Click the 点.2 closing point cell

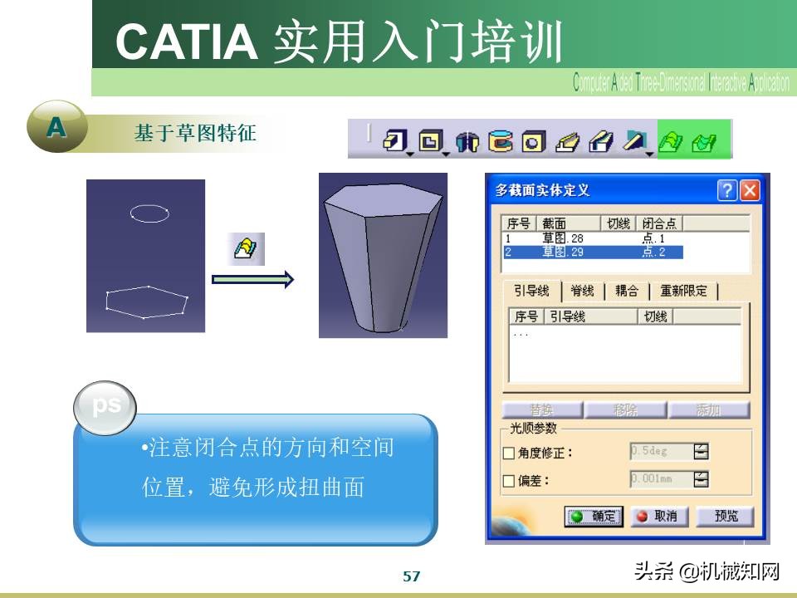pyautogui.click(x=653, y=252)
